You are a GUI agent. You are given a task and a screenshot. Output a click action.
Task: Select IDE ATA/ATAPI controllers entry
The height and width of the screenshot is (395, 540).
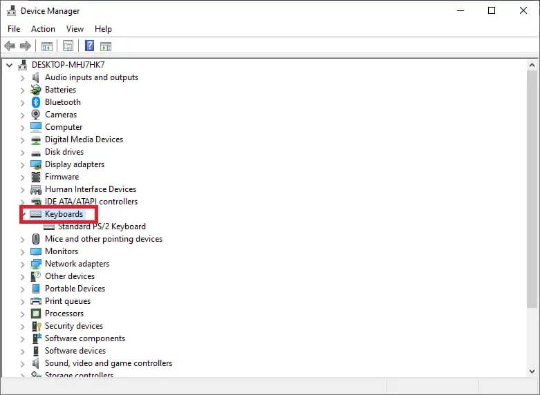(x=91, y=202)
